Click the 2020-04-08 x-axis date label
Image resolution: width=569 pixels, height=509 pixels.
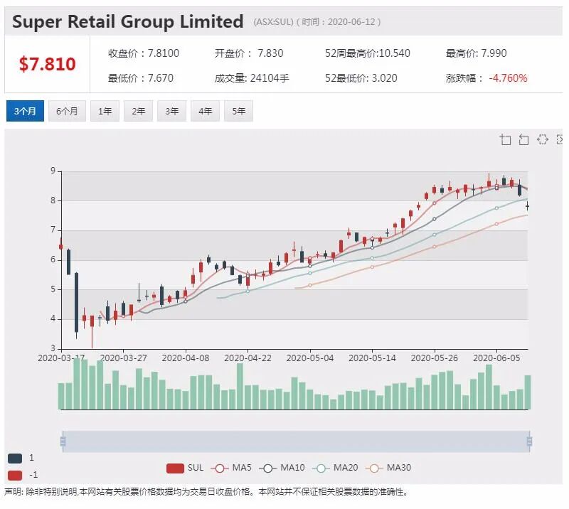click(x=186, y=358)
